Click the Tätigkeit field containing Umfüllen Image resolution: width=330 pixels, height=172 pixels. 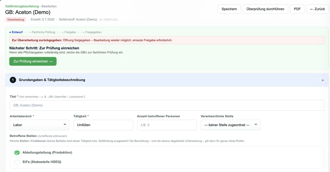click(x=103, y=125)
